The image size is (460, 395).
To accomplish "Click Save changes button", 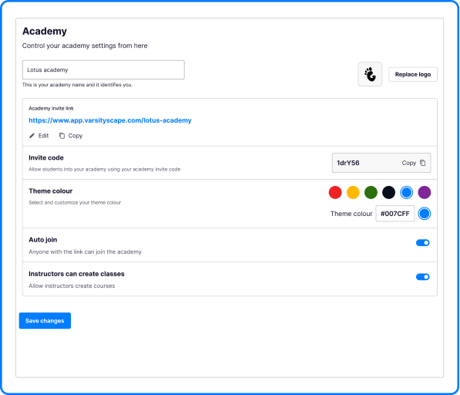I will (x=45, y=321).
